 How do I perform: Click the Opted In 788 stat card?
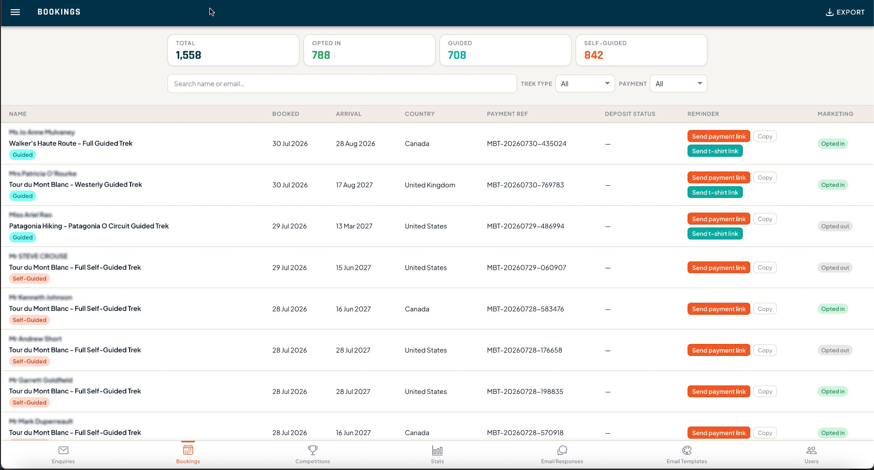[x=369, y=50]
